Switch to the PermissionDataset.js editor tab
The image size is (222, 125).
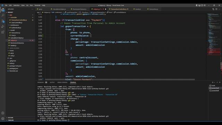pyautogui.click(x=79, y=9)
